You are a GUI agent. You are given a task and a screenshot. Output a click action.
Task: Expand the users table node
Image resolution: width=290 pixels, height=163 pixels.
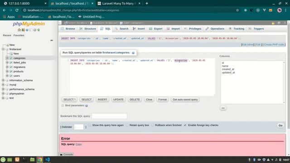7,76
